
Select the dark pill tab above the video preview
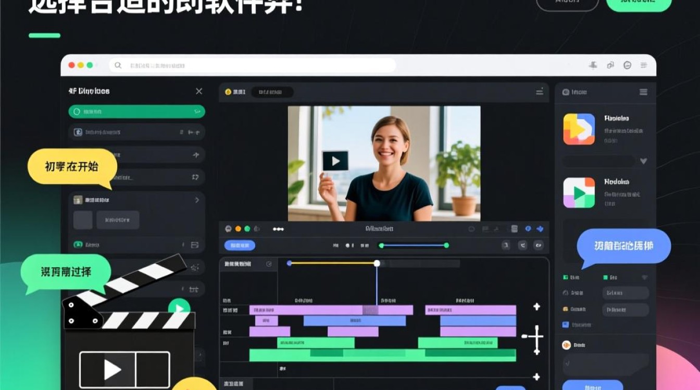coord(272,92)
